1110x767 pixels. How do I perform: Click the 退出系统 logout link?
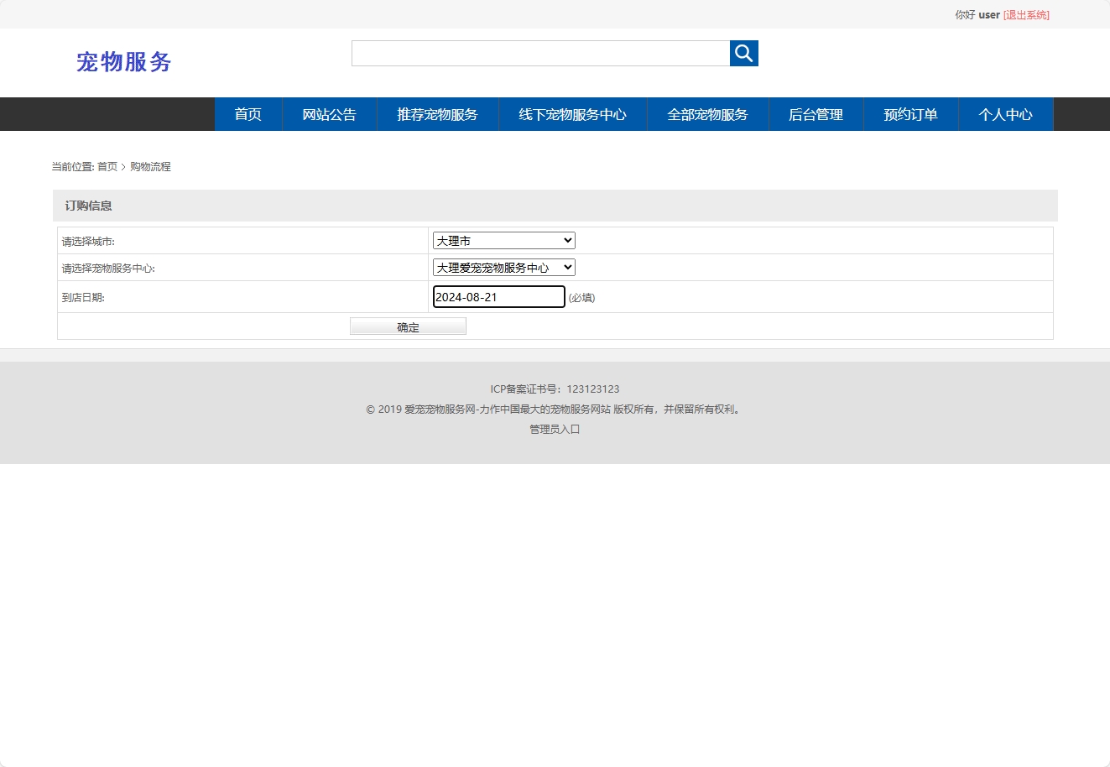pyautogui.click(x=1026, y=14)
